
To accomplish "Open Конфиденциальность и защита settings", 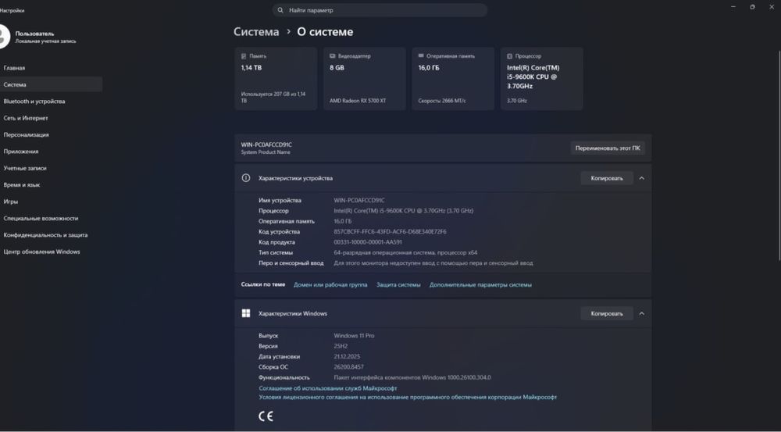I will (51, 234).
